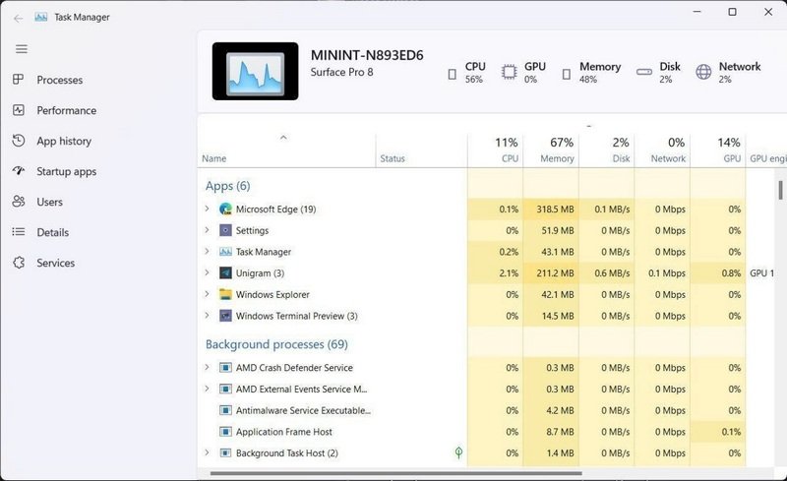The width and height of the screenshot is (787, 481).
Task: Expand the Settings process row
Action: [x=207, y=230]
